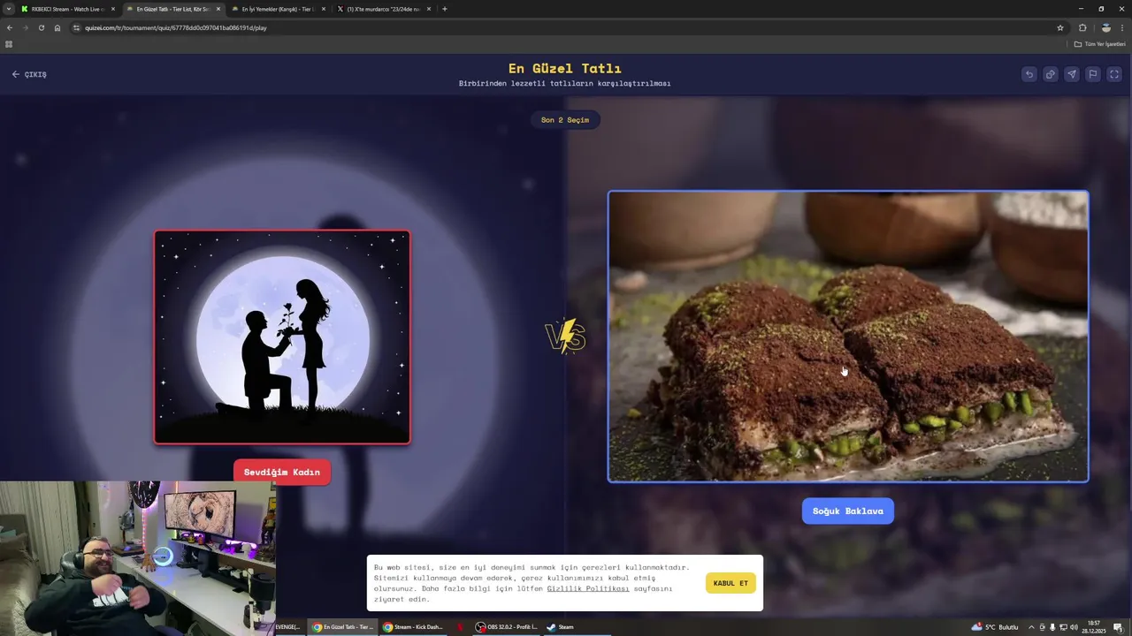Open a new browser tab
Screen dimensions: 1132x636
point(444,9)
